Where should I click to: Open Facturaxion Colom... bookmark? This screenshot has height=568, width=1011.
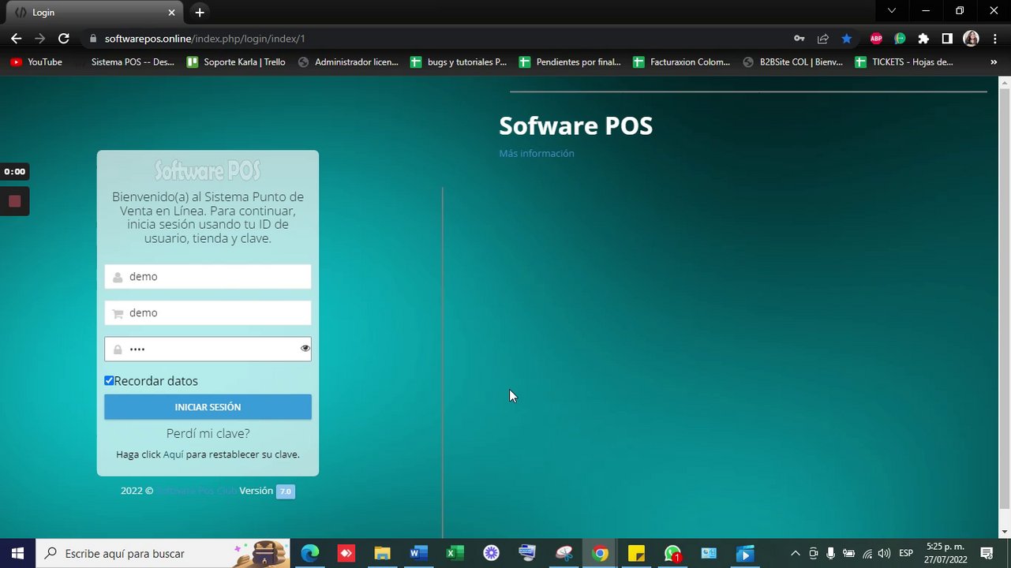point(682,62)
